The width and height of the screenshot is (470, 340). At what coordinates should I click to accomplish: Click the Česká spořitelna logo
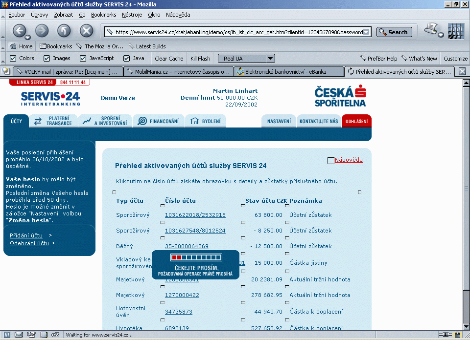pyautogui.click(x=340, y=96)
